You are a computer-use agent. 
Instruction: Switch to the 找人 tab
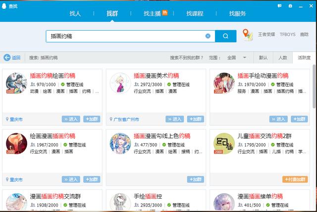click(75, 13)
